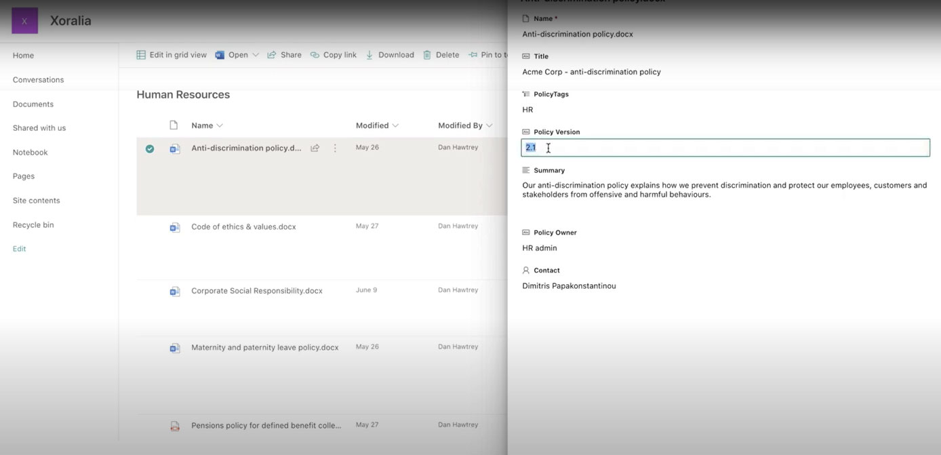Click share icon on Anti-discrimination policy row
The height and width of the screenshot is (455, 941).
click(x=315, y=148)
